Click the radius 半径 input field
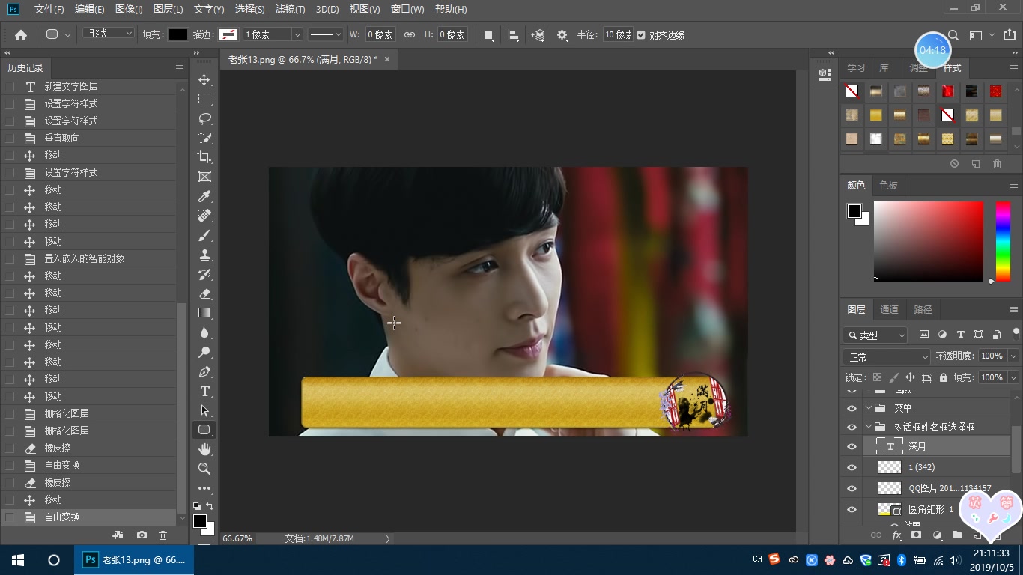This screenshot has width=1023, height=575. (x=619, y=34)
